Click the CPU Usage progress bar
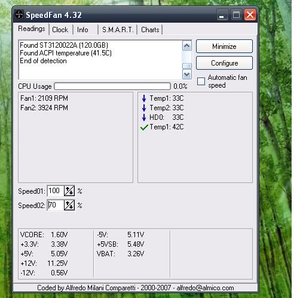 click(112, 86)
